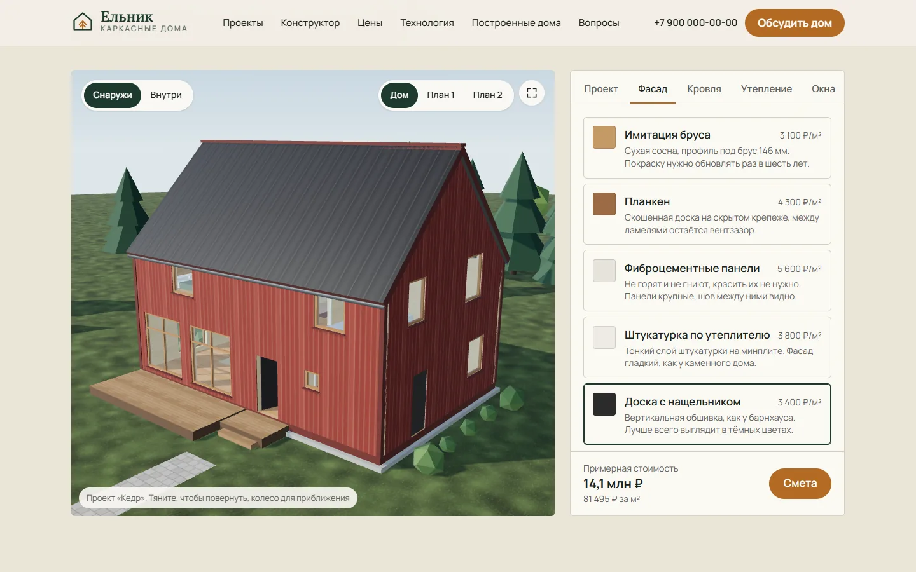This screenshot has height=572, width=916.
Task: Open the Конструктор page
Action: 310,23
